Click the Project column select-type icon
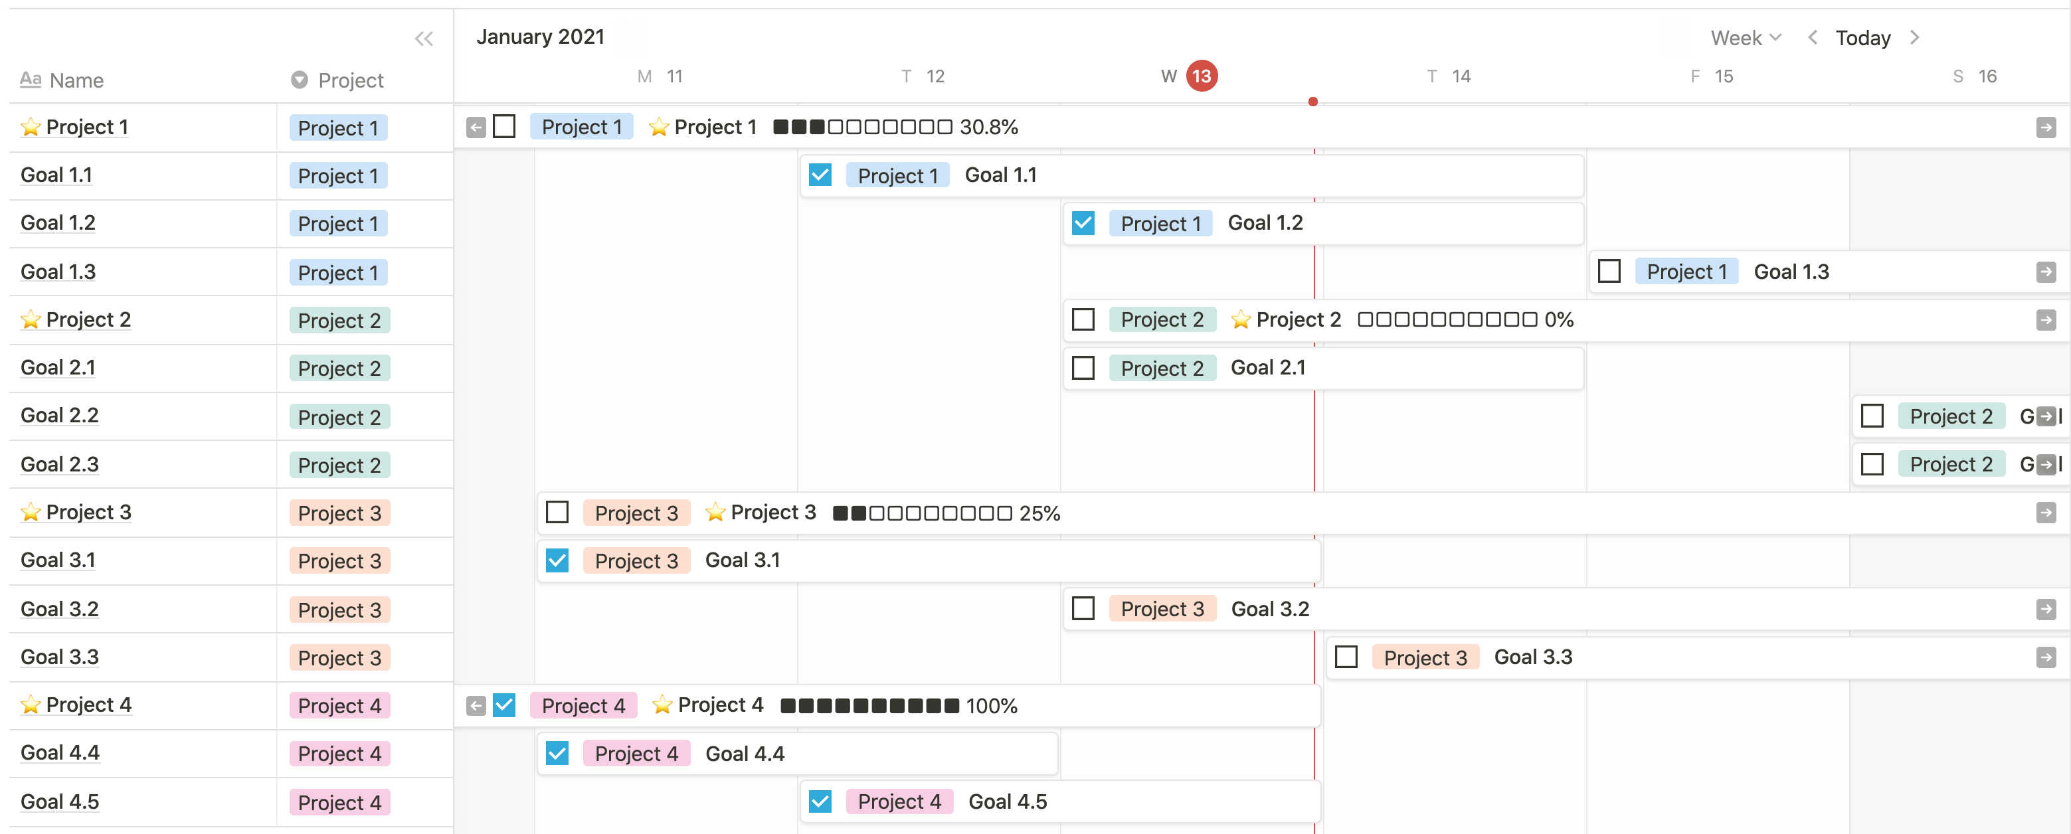 coord(299,80)
